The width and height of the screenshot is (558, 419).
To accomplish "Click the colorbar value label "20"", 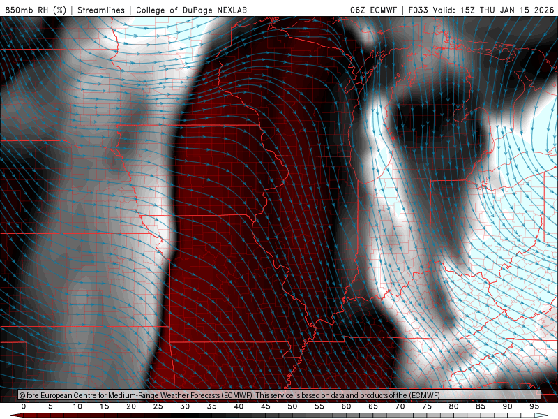I will tap(131, 406).
